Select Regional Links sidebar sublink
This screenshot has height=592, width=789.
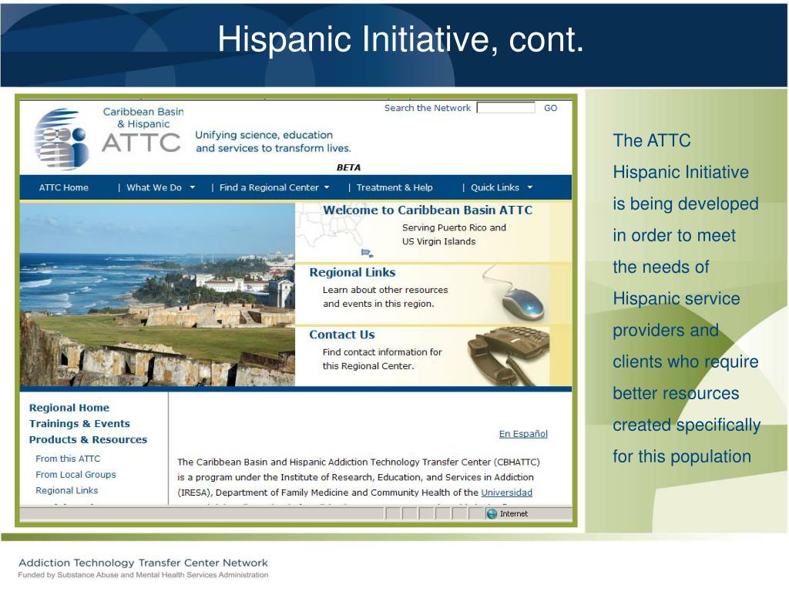click(67, 490)
